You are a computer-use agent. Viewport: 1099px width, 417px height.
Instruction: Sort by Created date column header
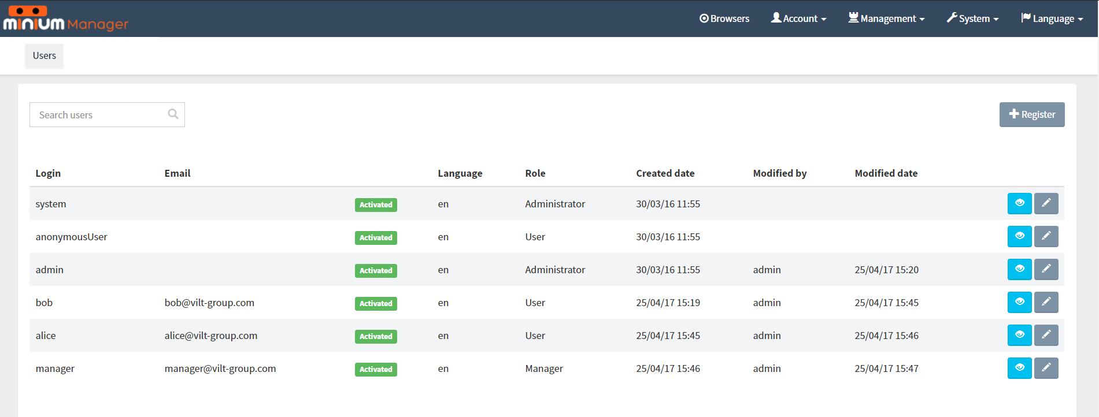(665, 173)
